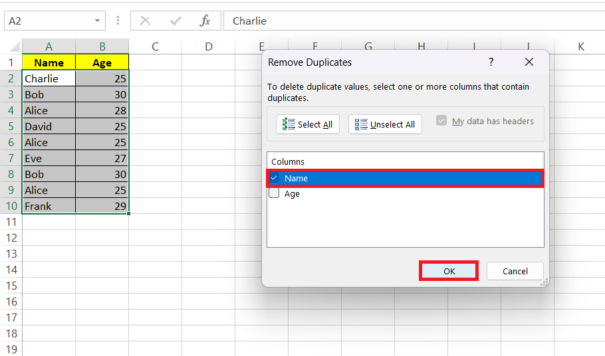Toggle My data has headers checkbox
The image size is (605, 356).
click(x=441, y=121)
